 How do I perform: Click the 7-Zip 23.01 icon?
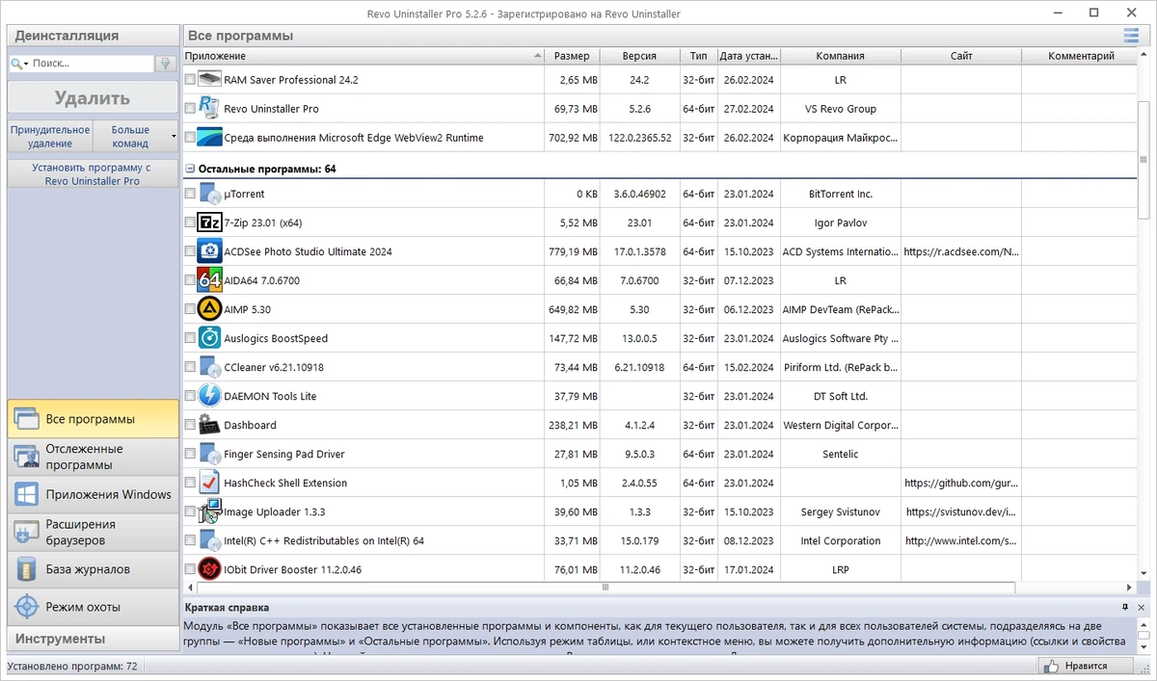[209, 223]
